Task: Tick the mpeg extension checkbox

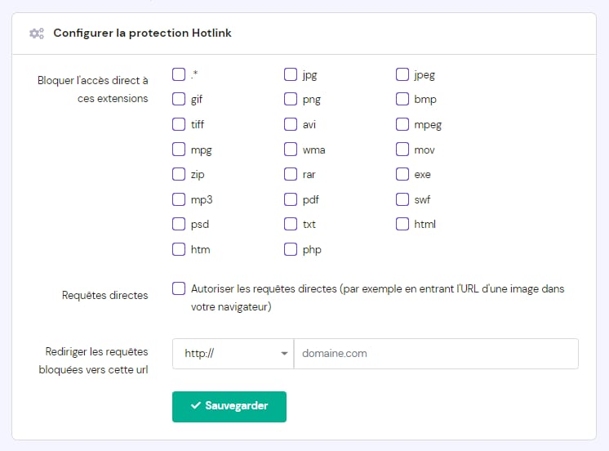Action: [402, 125]
